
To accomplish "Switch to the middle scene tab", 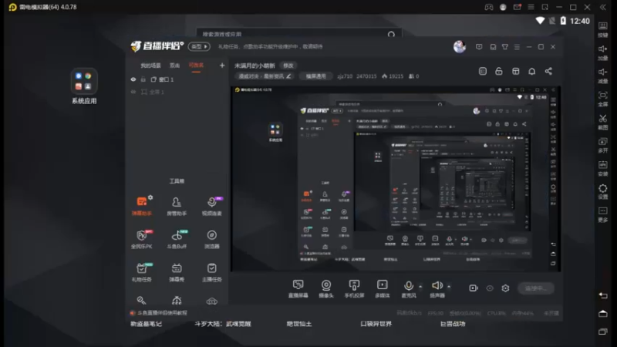I will [174, 66].
